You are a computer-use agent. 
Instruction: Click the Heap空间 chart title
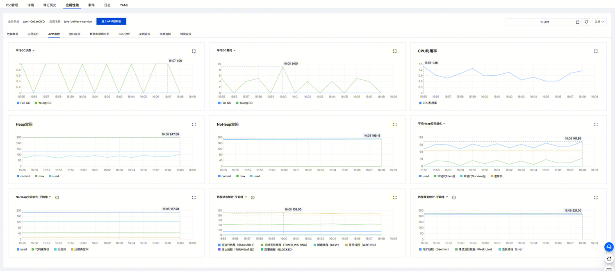[24, 124]
